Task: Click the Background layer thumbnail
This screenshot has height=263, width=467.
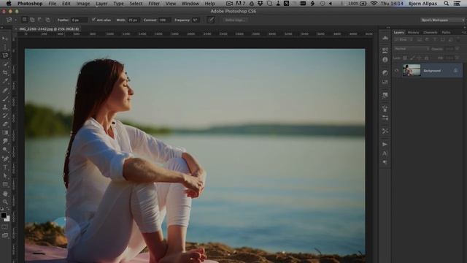Action: 412,70
